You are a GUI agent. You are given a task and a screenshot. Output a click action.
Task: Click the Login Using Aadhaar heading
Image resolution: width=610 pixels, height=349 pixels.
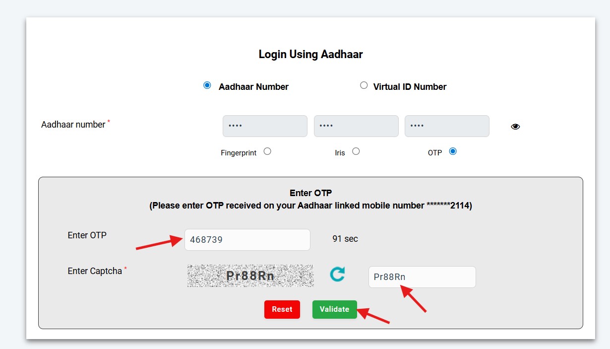[x=310, y=55]
